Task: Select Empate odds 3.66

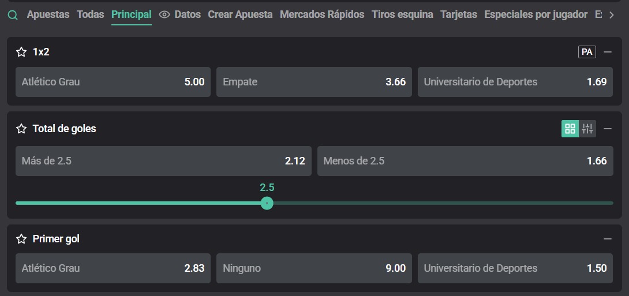Action: coord(314,82)
